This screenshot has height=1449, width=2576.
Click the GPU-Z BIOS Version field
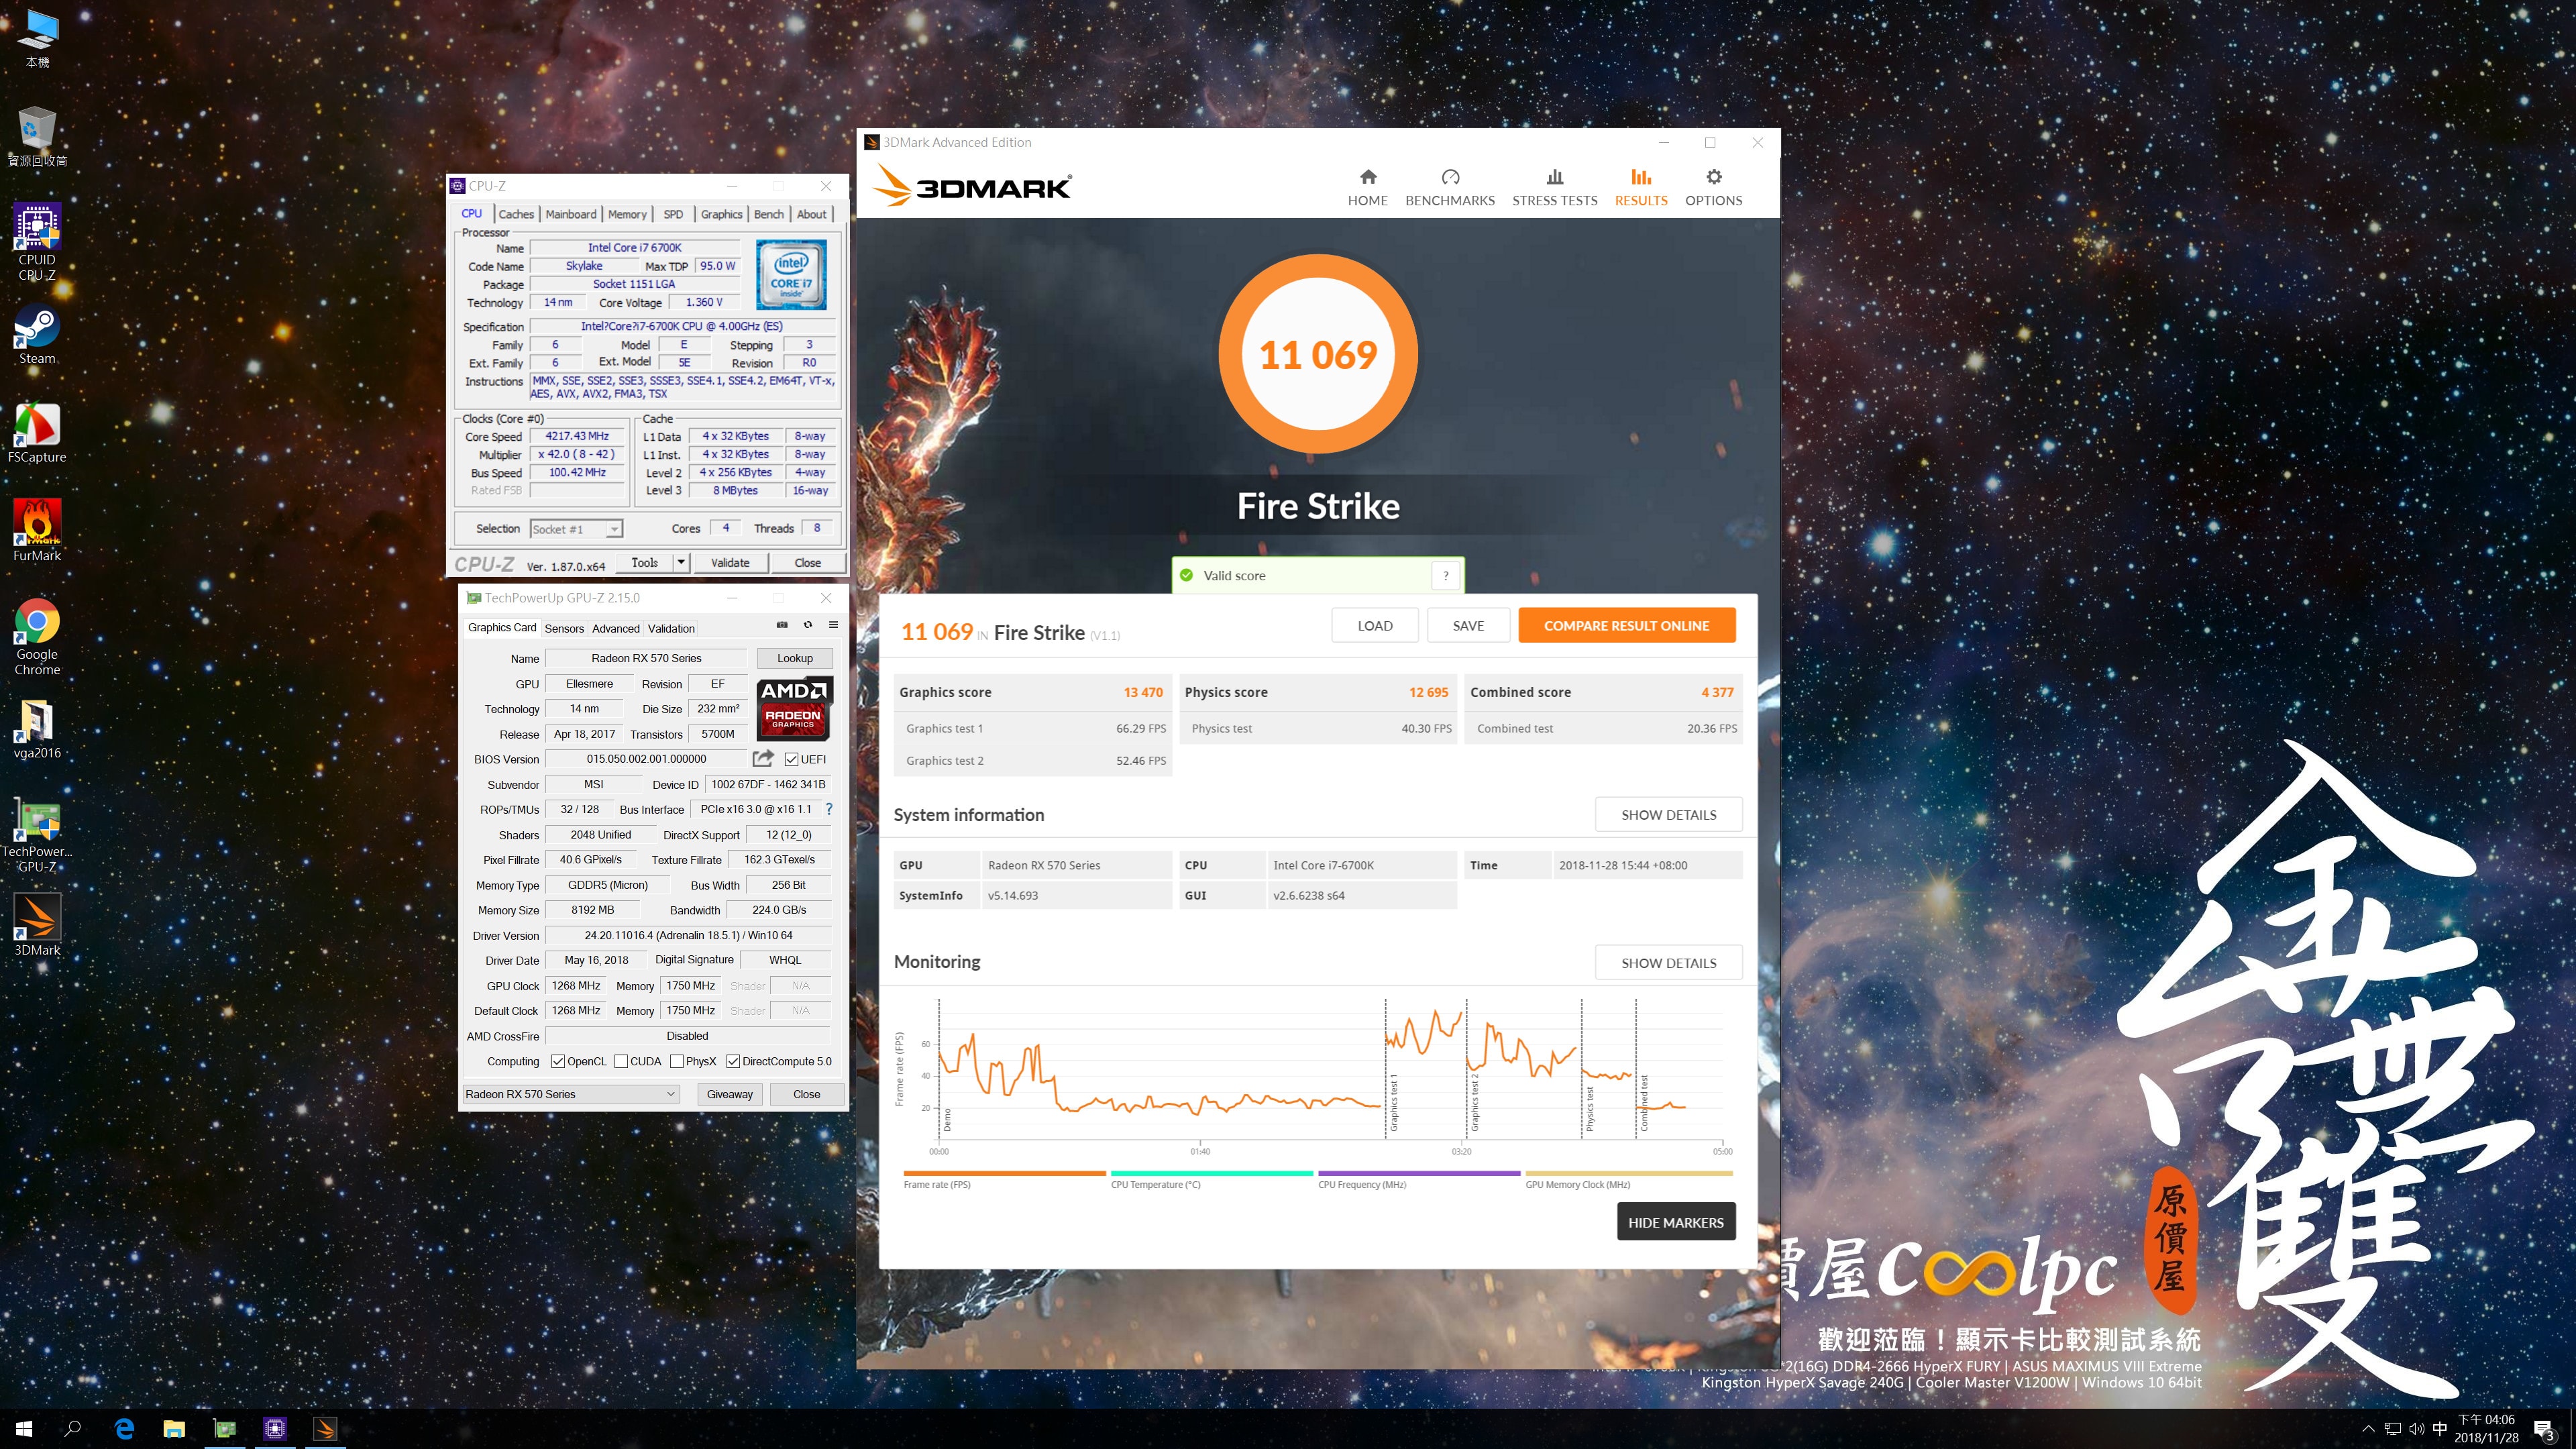(646, 759)
